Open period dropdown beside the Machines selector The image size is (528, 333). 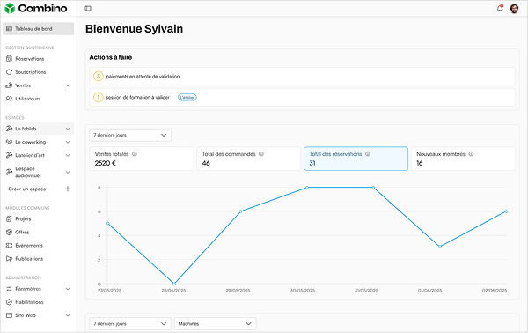click(130, 324)
